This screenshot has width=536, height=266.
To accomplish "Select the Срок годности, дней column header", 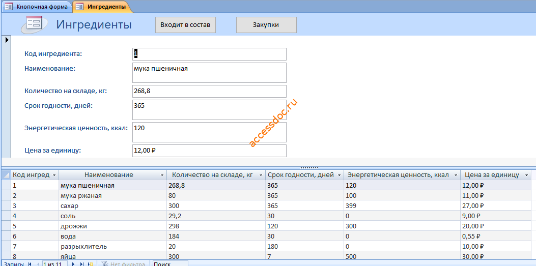I will click(304, 175).
